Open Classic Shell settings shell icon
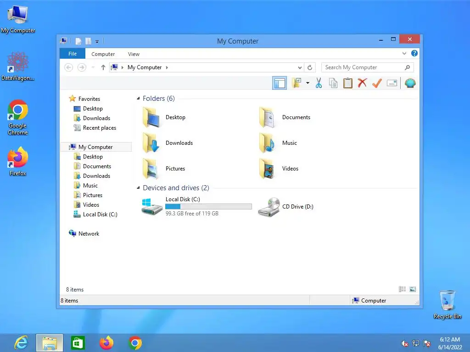 (410, 83)
